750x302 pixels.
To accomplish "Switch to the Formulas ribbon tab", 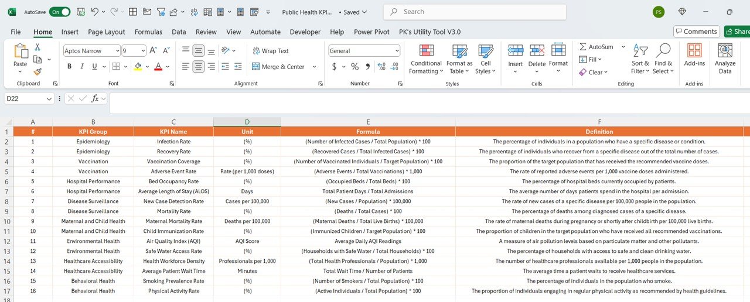I will [148, 32].
